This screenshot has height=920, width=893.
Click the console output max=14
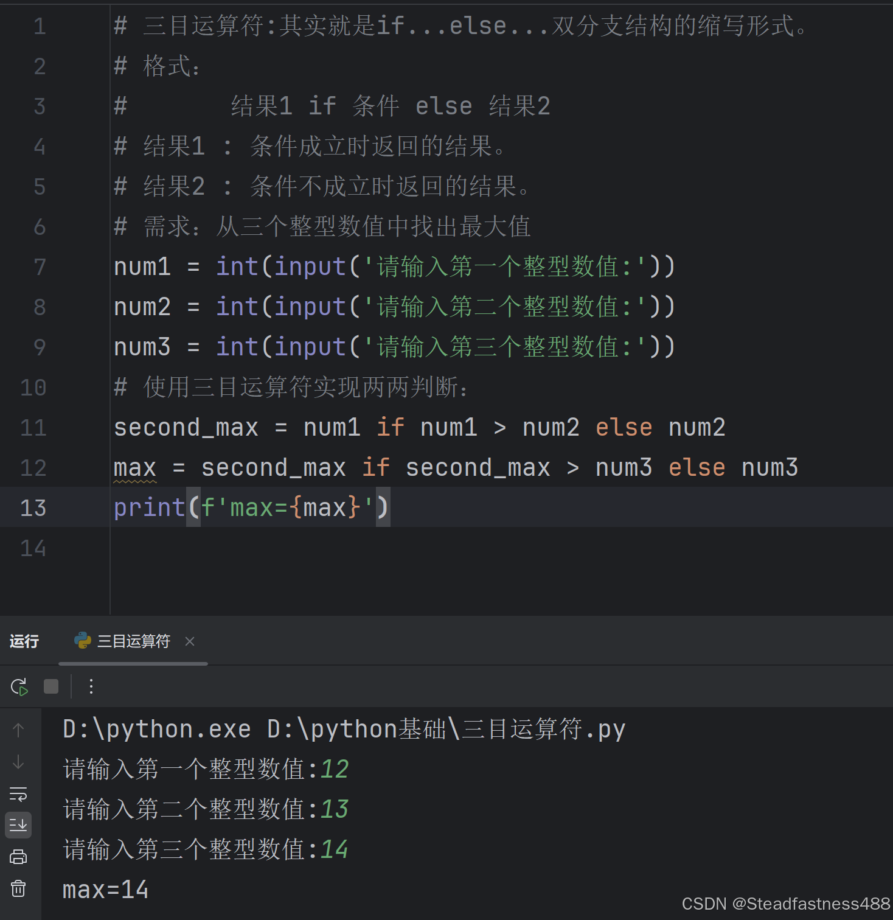[x=106, y=890]
